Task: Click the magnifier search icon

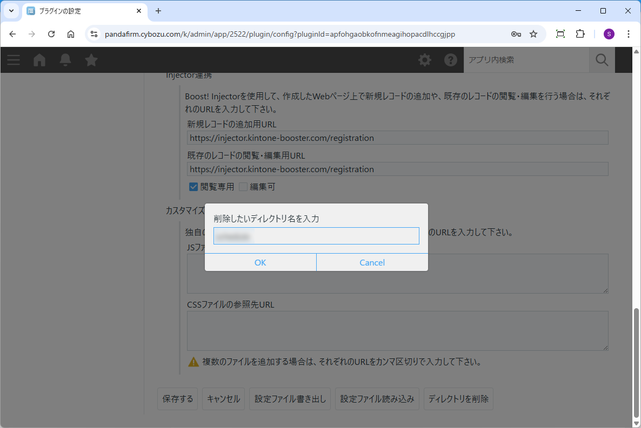Action: [x=602, y=60]
